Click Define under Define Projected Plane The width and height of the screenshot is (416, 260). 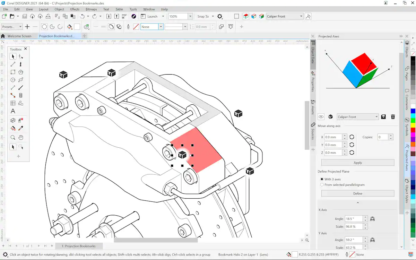click(357, 193)
